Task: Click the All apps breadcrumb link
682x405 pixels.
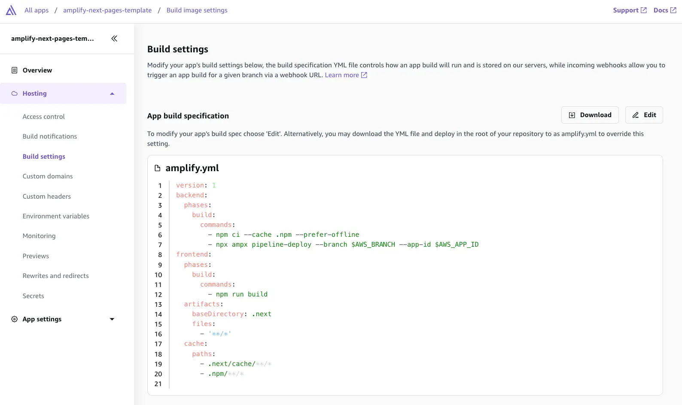Action: click(37, 10)
